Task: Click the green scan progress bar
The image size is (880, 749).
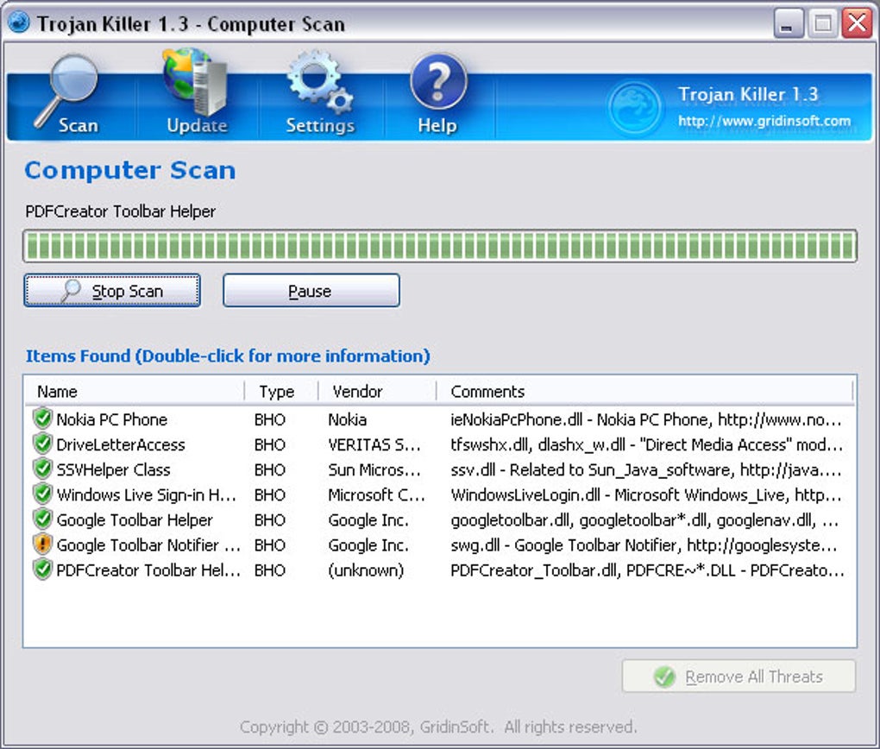Action: (x=440, y=246)
